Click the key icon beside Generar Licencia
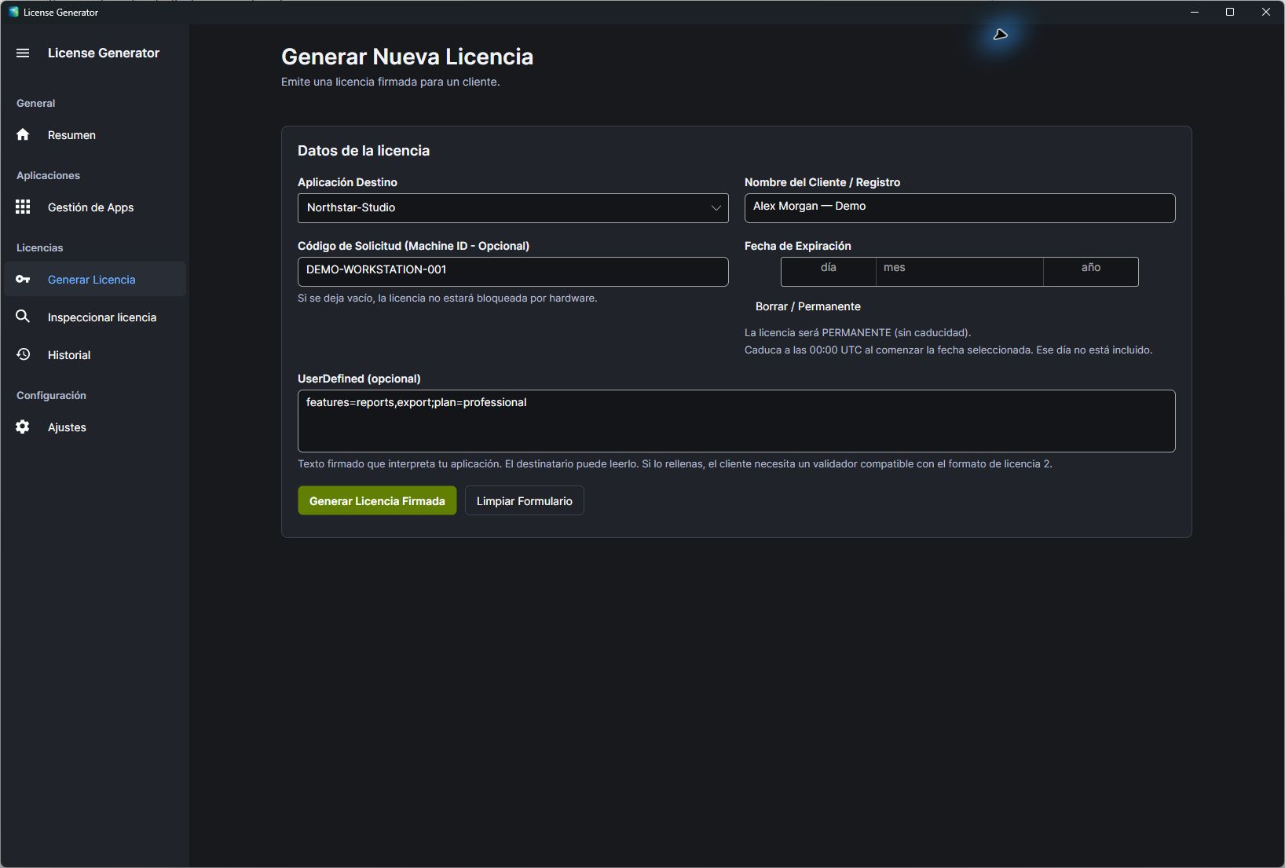The height and width of the screenshot is (868, 1285). (x=23, y=279)
